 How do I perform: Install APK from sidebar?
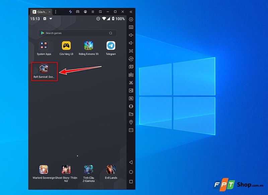tap(131, 75)
